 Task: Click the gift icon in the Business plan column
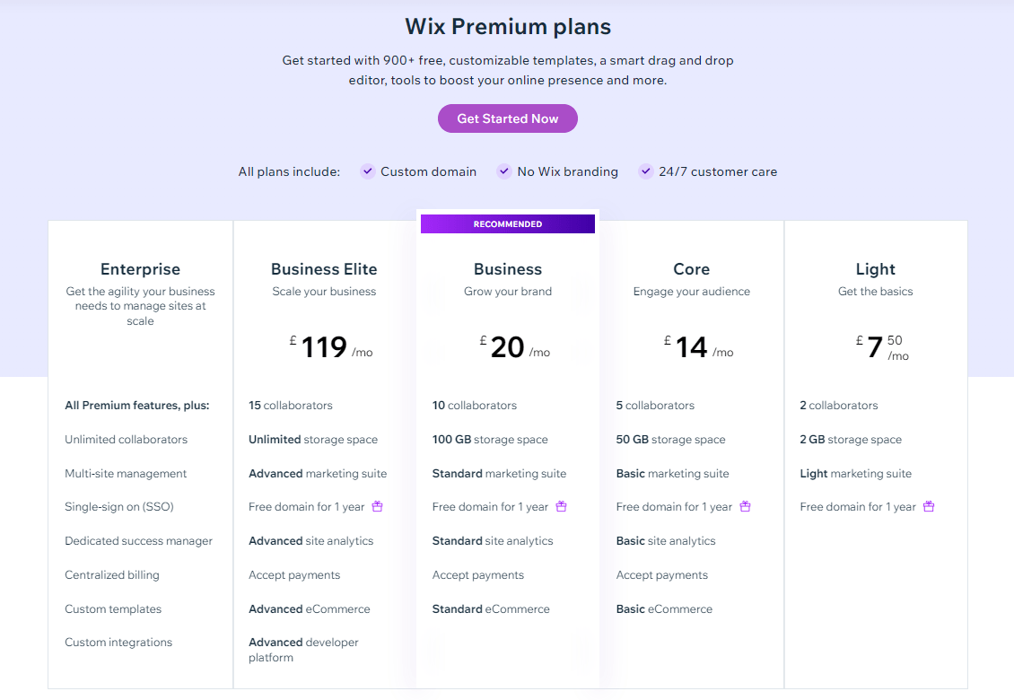coord(561,506)
